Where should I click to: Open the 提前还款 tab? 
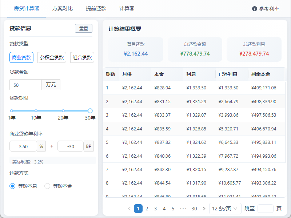96,9
